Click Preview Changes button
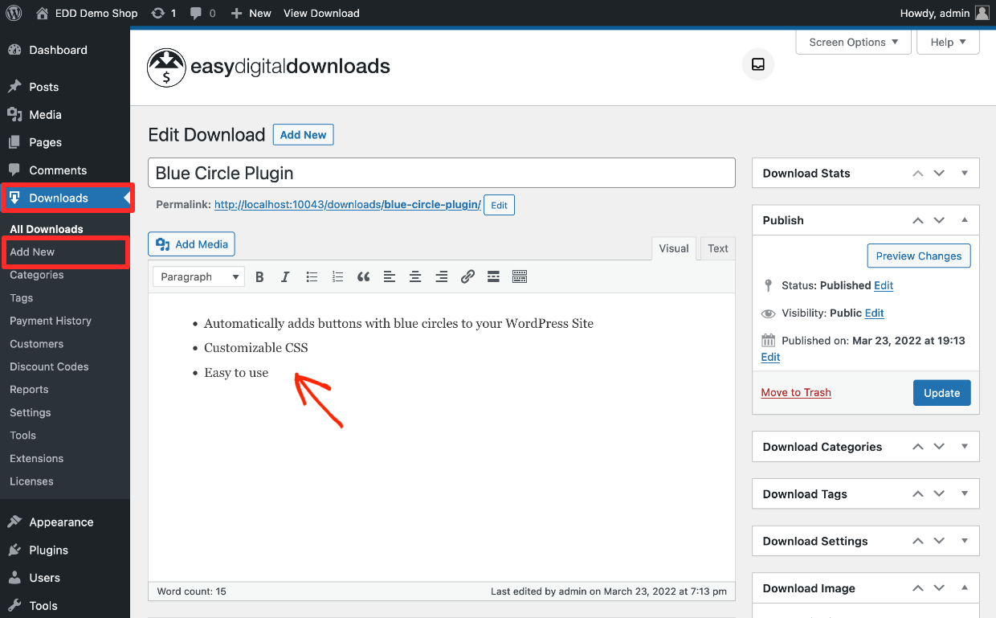 pos(919,256)
